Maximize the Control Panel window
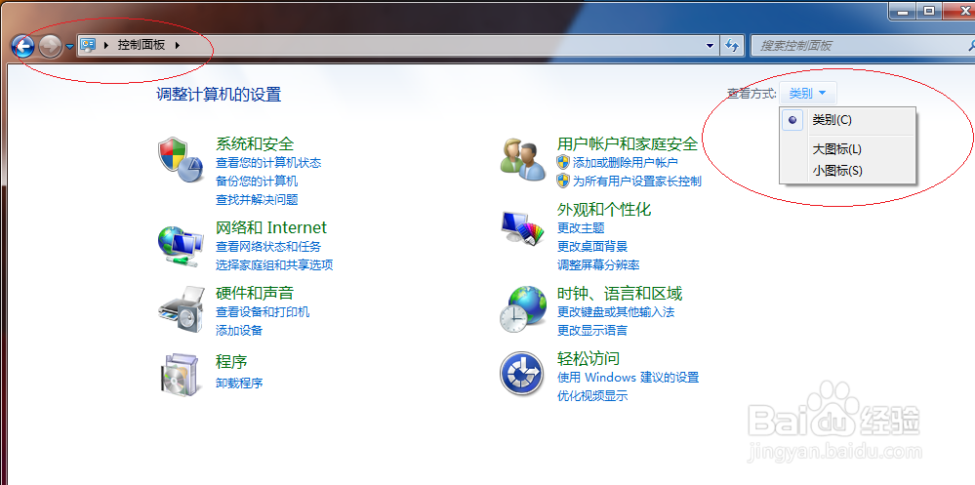Image resolution: width=975 pixels, height=485 pixels. click(x=929, y=11)
